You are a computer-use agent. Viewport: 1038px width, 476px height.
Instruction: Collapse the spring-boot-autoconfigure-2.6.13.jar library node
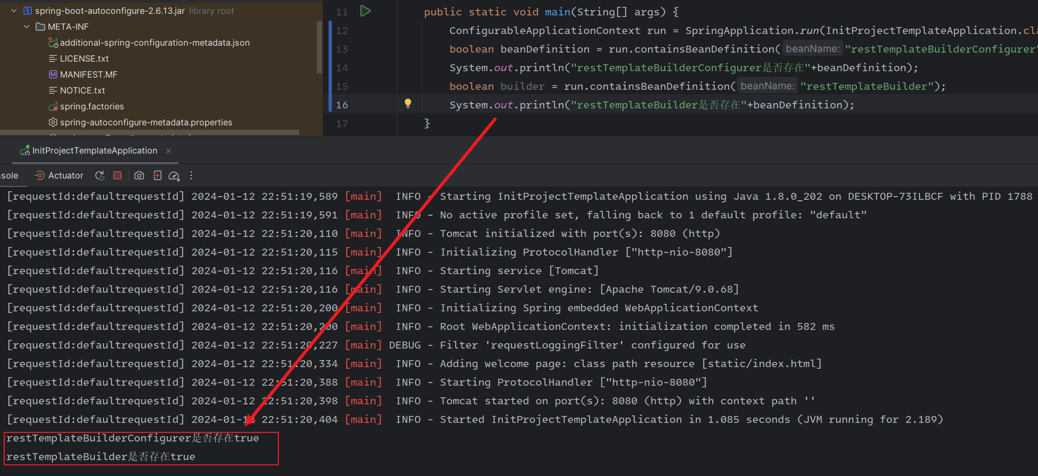(x=14, y=11)
